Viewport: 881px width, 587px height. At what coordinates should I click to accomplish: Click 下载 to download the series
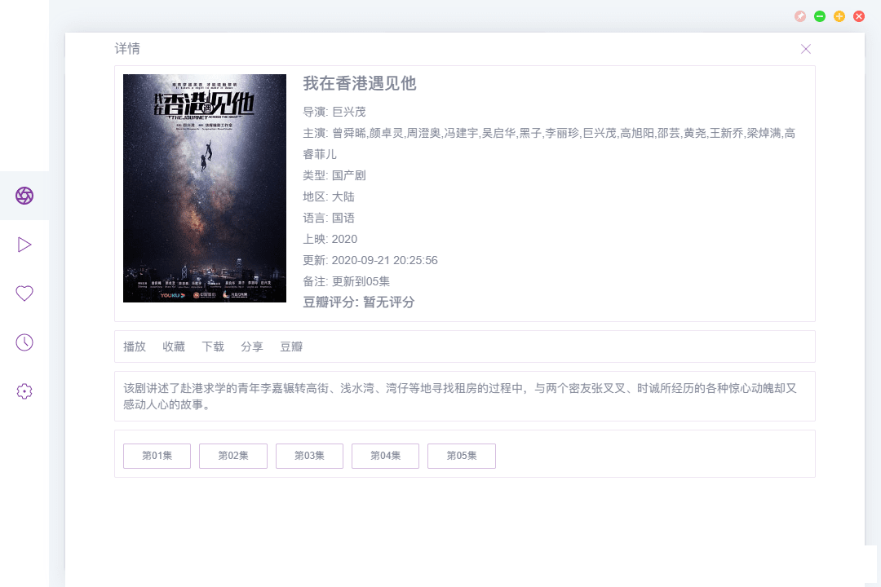coord(213,346)
